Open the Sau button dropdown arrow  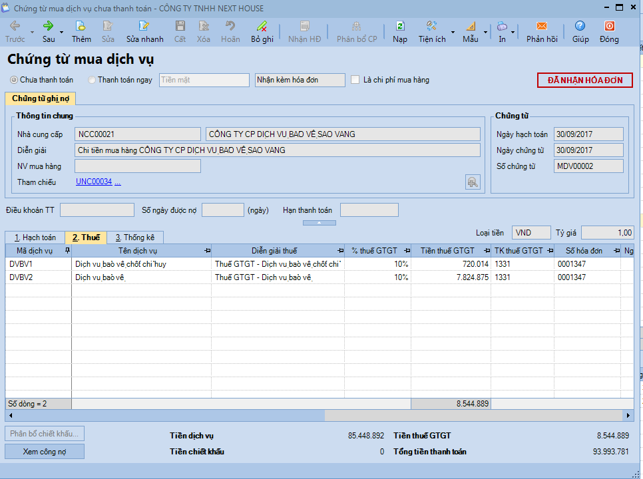tap(61, 32)
